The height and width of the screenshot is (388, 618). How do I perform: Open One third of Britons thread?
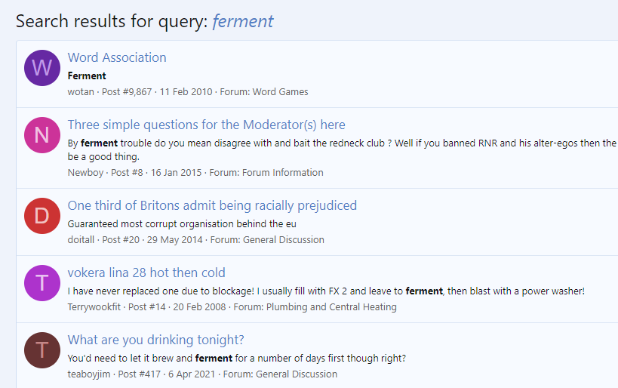click(x=212, y=205)
